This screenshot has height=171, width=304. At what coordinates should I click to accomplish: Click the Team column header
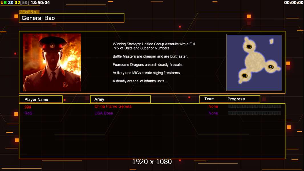click(x=209, y=99)
